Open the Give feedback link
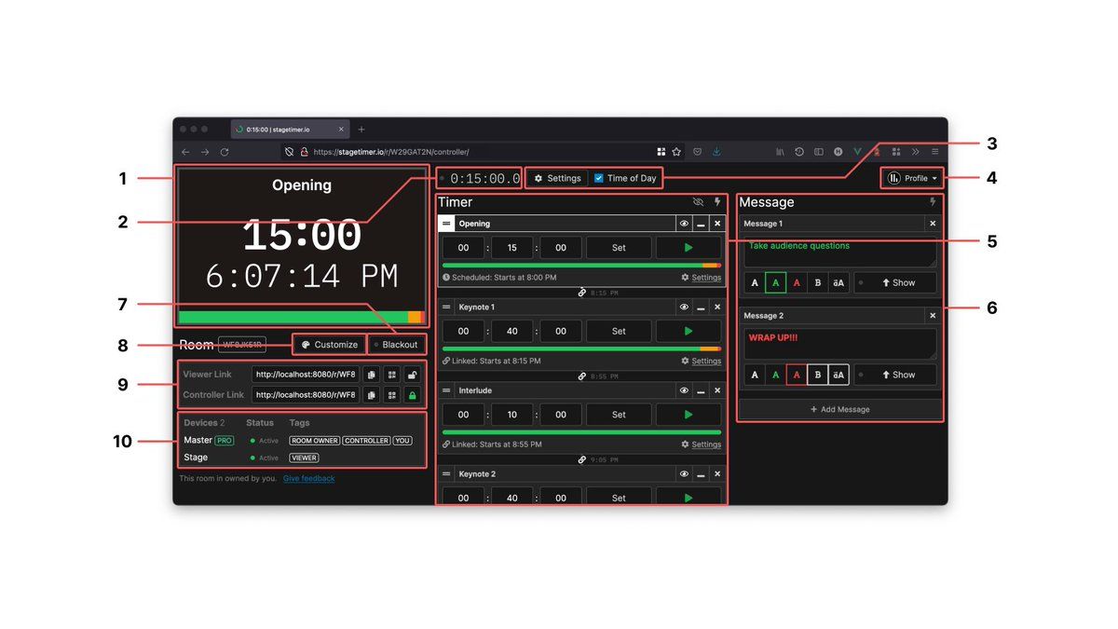Screen dimensions: 1118x629 (x=308, y=479)
